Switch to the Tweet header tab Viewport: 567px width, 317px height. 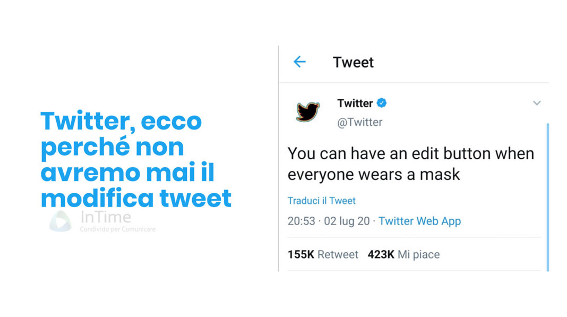(x=353, y=62)
